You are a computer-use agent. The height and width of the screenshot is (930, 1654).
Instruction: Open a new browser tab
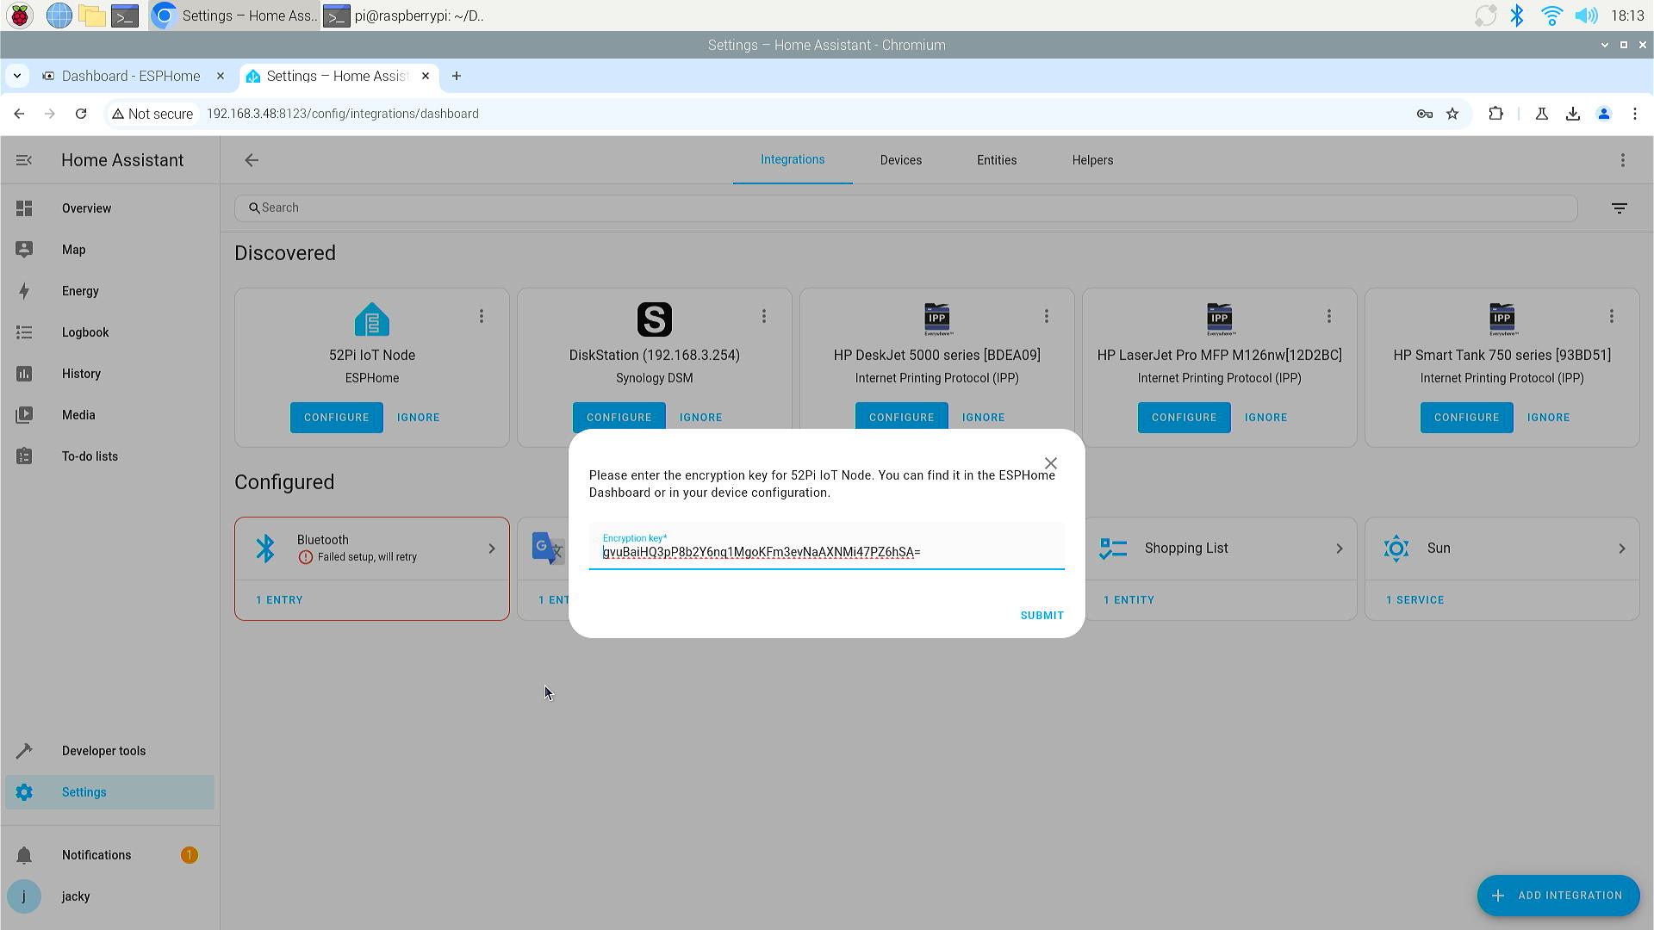pyautogui.click(x=457, y=76)
